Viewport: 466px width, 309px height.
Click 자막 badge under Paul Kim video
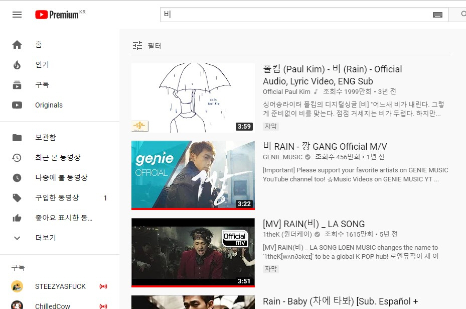(x=271, y=126)
